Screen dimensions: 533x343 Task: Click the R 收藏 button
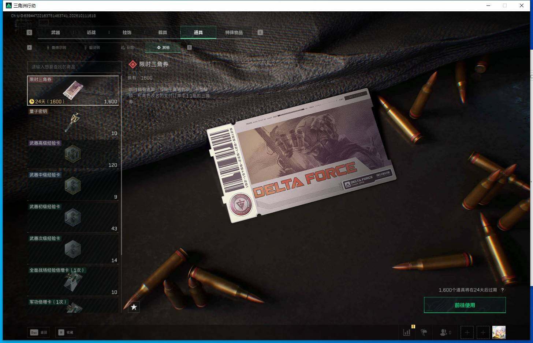coord(66,332)
